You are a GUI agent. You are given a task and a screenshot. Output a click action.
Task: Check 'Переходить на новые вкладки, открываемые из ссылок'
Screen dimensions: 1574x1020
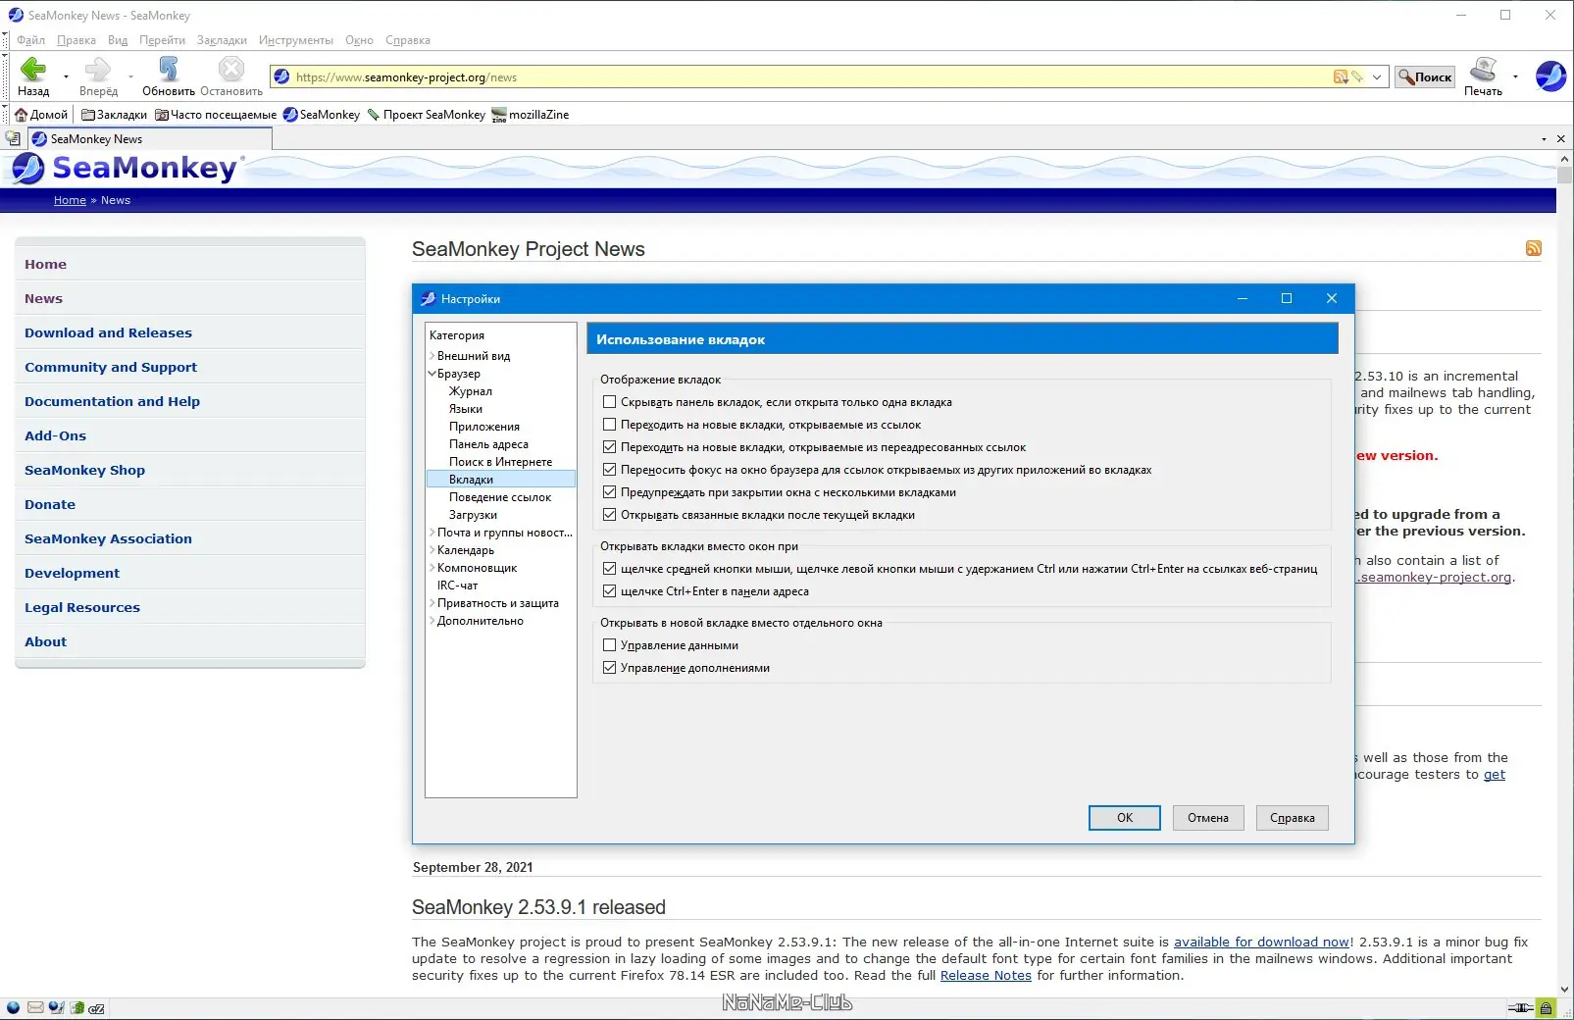point(609,425)
